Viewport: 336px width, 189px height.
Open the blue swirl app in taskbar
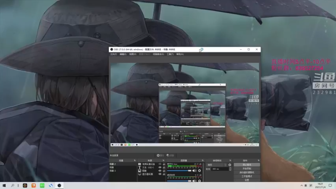click(x=50, y=185)
